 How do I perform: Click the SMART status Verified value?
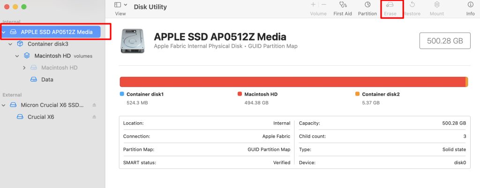pos(282,162)
